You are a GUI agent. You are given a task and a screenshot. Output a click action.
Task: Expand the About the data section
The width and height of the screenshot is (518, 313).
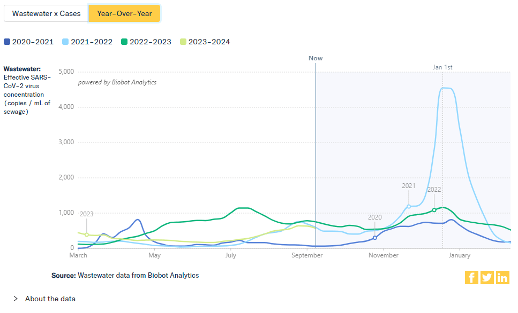point(50,299)
